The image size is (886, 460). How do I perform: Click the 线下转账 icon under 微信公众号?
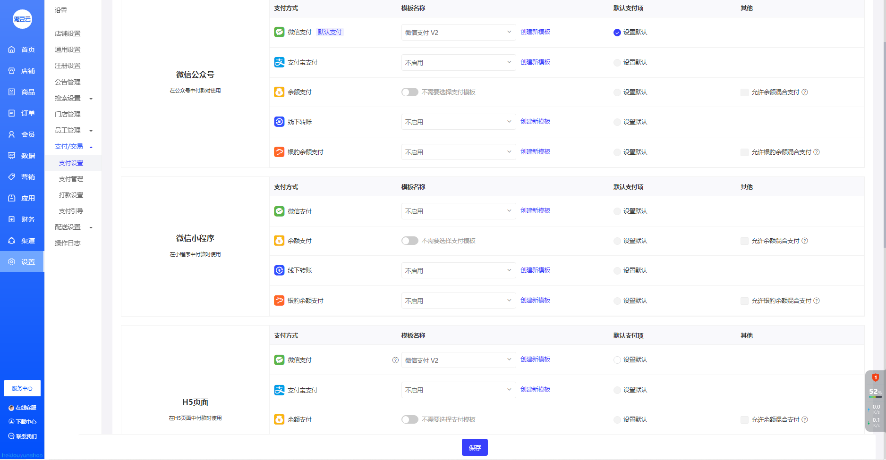point(279,122)
